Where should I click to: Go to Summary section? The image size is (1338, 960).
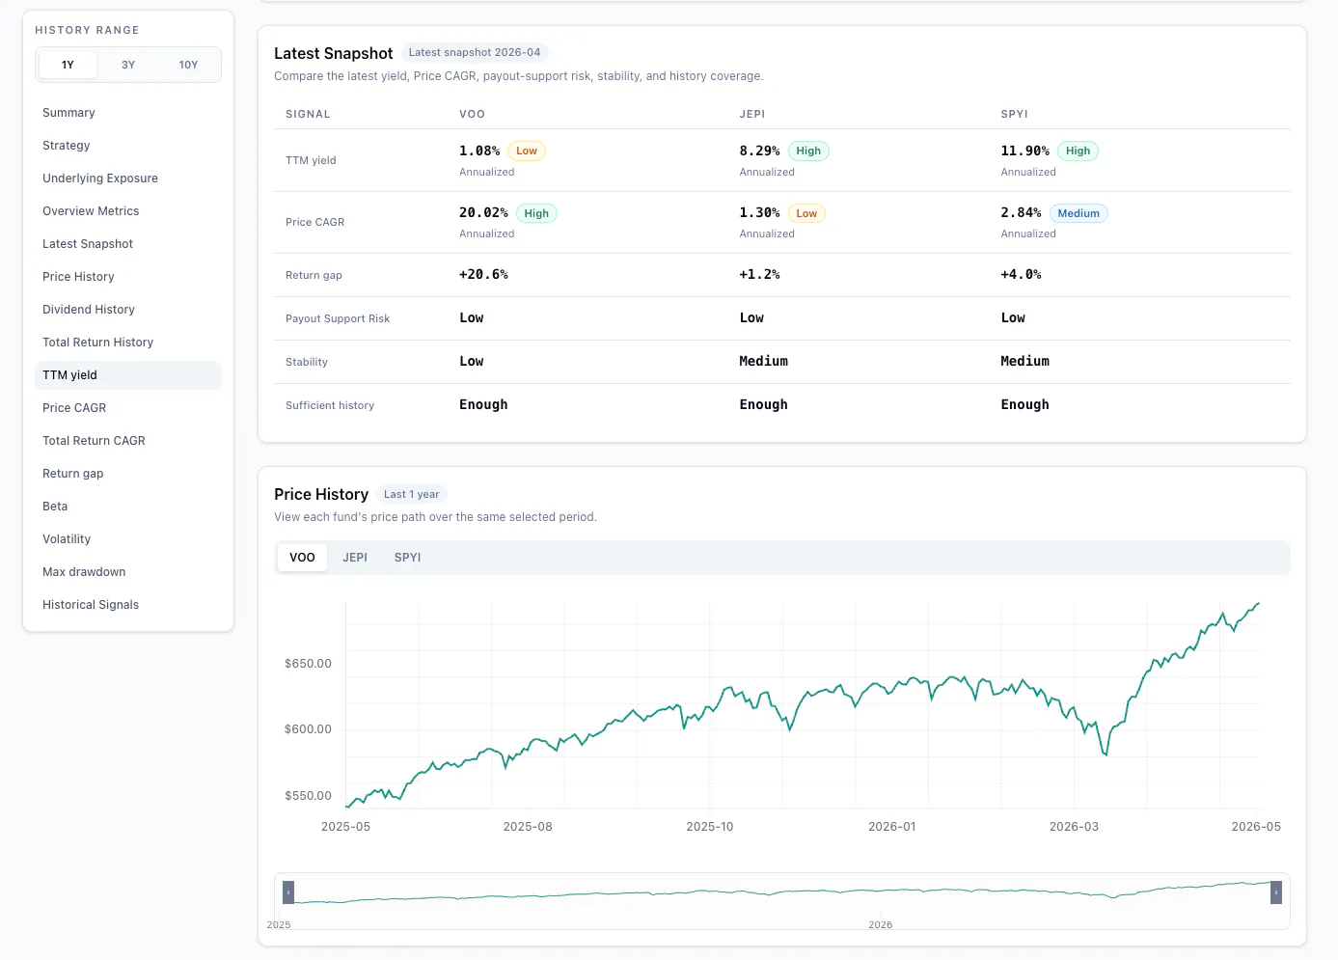128,113
